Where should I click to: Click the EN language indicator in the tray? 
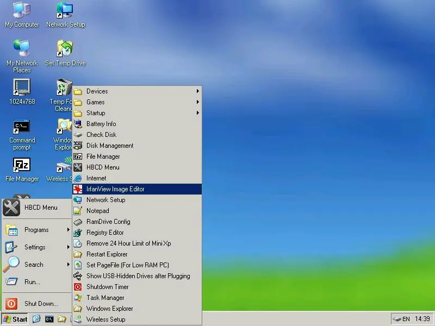coord(406,319)
